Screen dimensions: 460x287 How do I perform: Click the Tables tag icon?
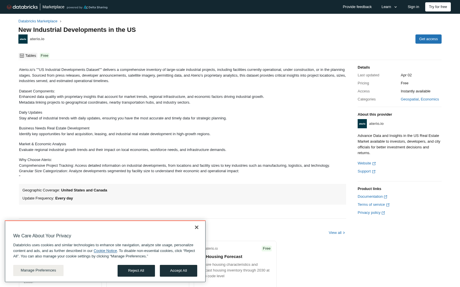[22, 56]
